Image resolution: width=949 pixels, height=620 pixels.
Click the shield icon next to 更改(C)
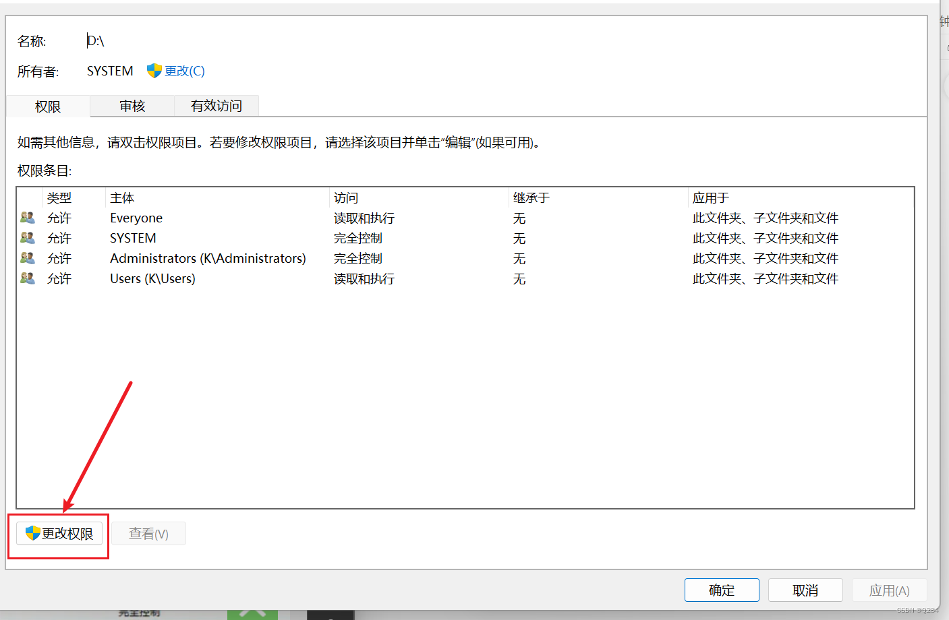point(154,70)
